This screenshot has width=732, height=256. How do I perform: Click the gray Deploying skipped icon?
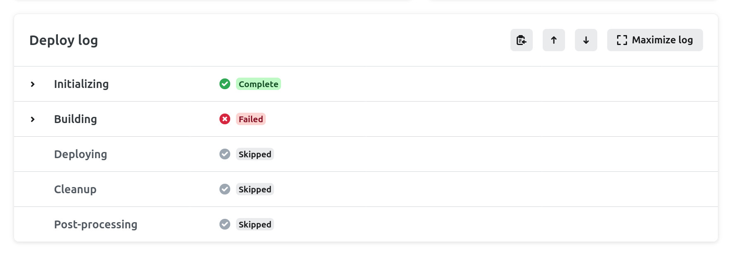tap(225, 154)
